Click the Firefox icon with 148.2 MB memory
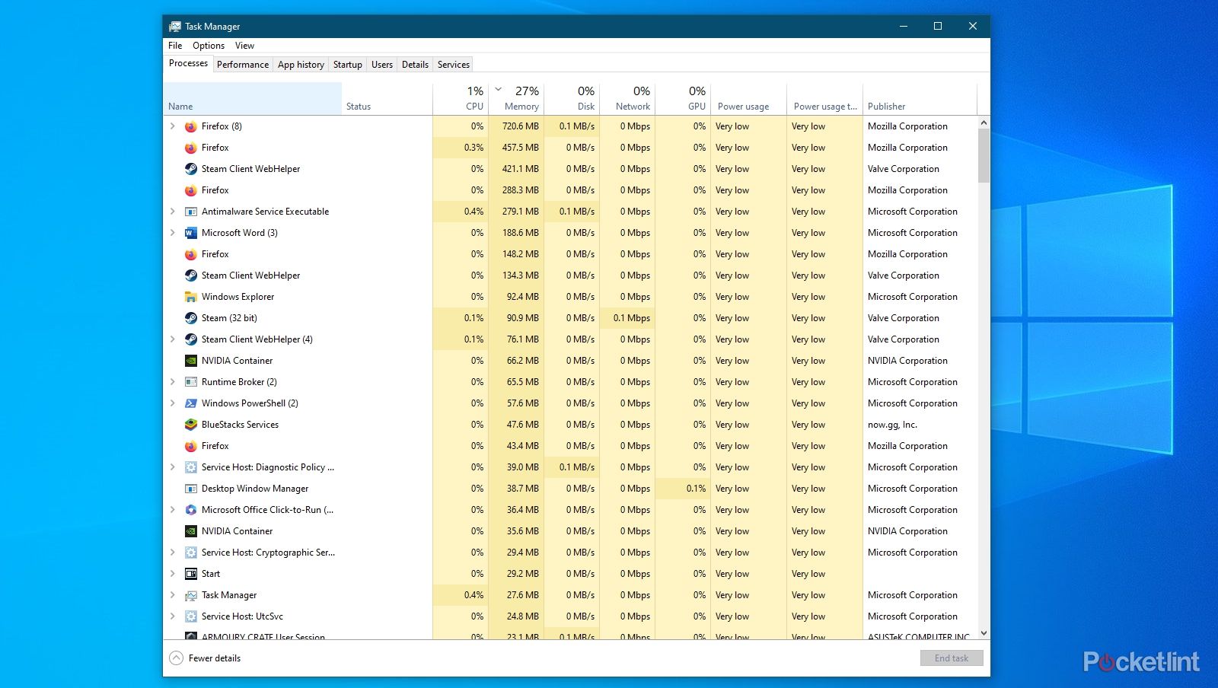Viewport: 1218px width, 688px height. [x=191, y=254]
